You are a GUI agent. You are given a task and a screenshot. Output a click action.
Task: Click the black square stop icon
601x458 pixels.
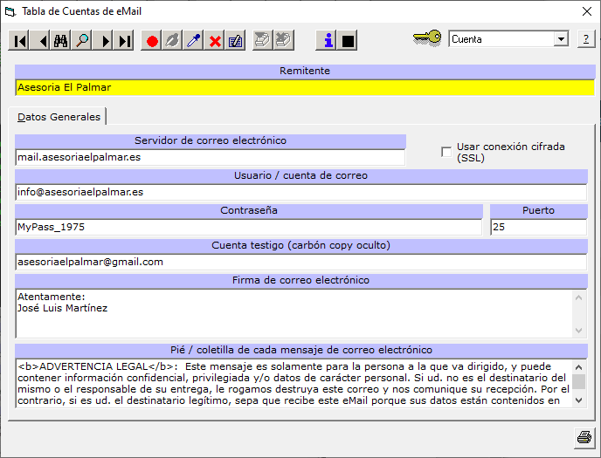349,41
